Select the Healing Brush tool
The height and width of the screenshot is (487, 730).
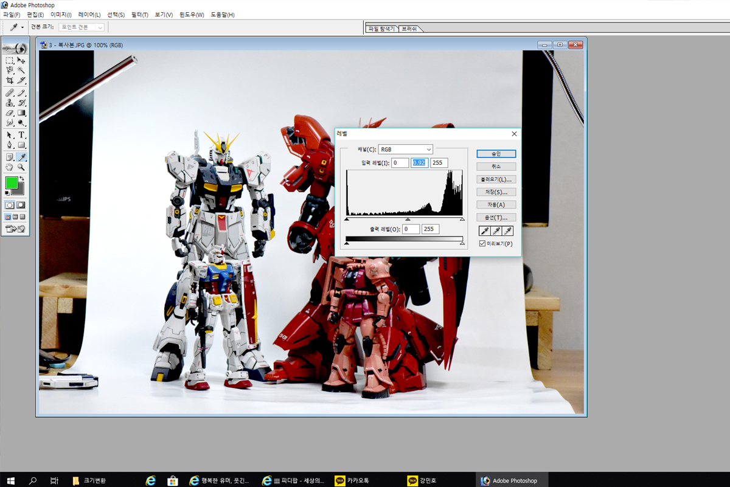[x=10, y=93]
